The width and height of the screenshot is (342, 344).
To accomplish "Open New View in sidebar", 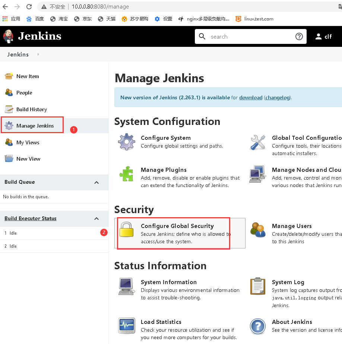I will [x=28, y=159].
